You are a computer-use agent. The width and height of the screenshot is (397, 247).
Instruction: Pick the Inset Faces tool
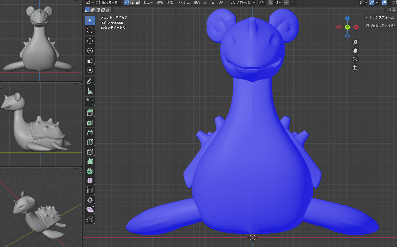coord(90,123)
